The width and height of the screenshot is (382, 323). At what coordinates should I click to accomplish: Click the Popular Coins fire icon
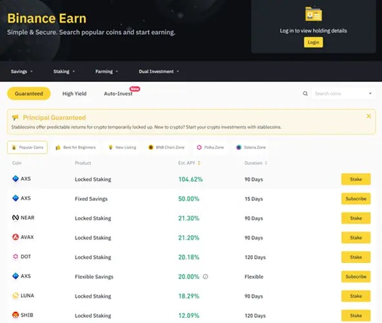coord(14,147)
